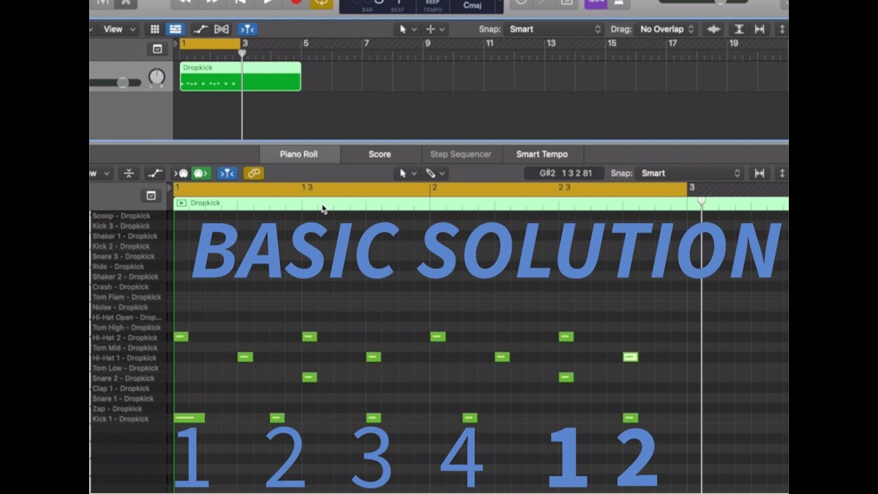
Task: Select Noise - Dropkick drum row
Action: point(120,307)
